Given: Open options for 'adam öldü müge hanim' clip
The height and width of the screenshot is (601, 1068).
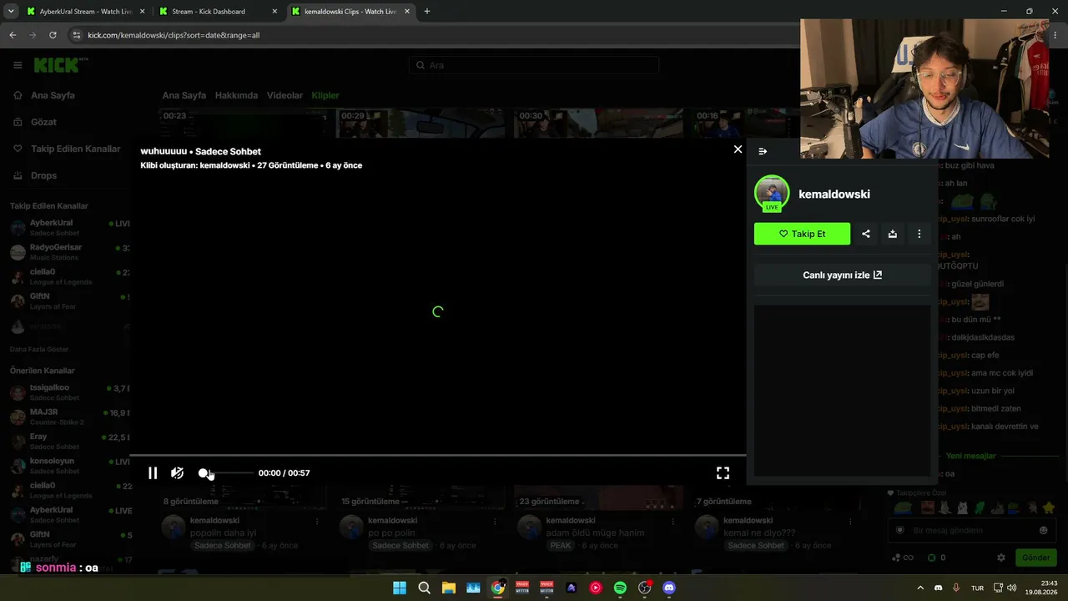Looking at the screenshot, I should (x=673, y=521).
